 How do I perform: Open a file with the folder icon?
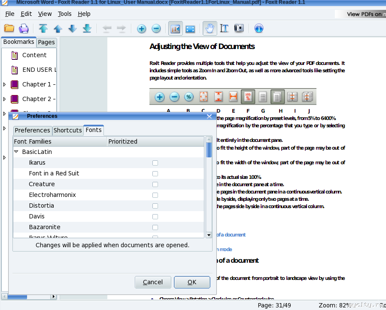click(9, 28)
